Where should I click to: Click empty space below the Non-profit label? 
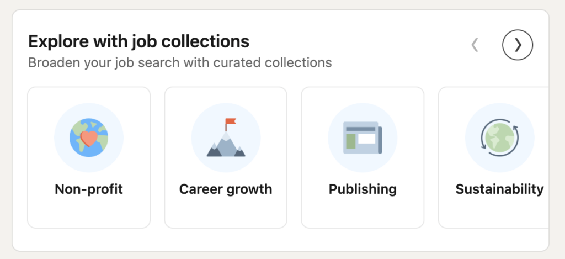(x=89, y=213)
